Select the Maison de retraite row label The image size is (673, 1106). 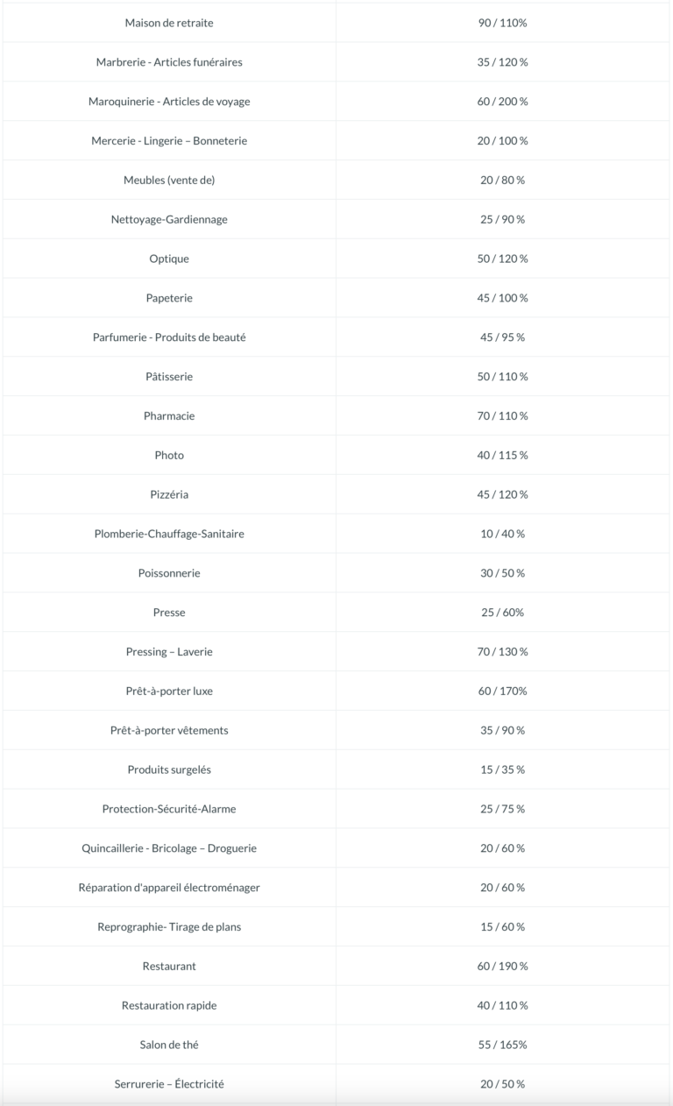pyautogui.click(x=169, y=23)
